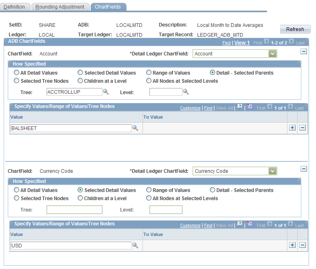Open Account Detail Ledger ChartField dropdown
Screen dimensions: 316x269
[x=272, y=54]
